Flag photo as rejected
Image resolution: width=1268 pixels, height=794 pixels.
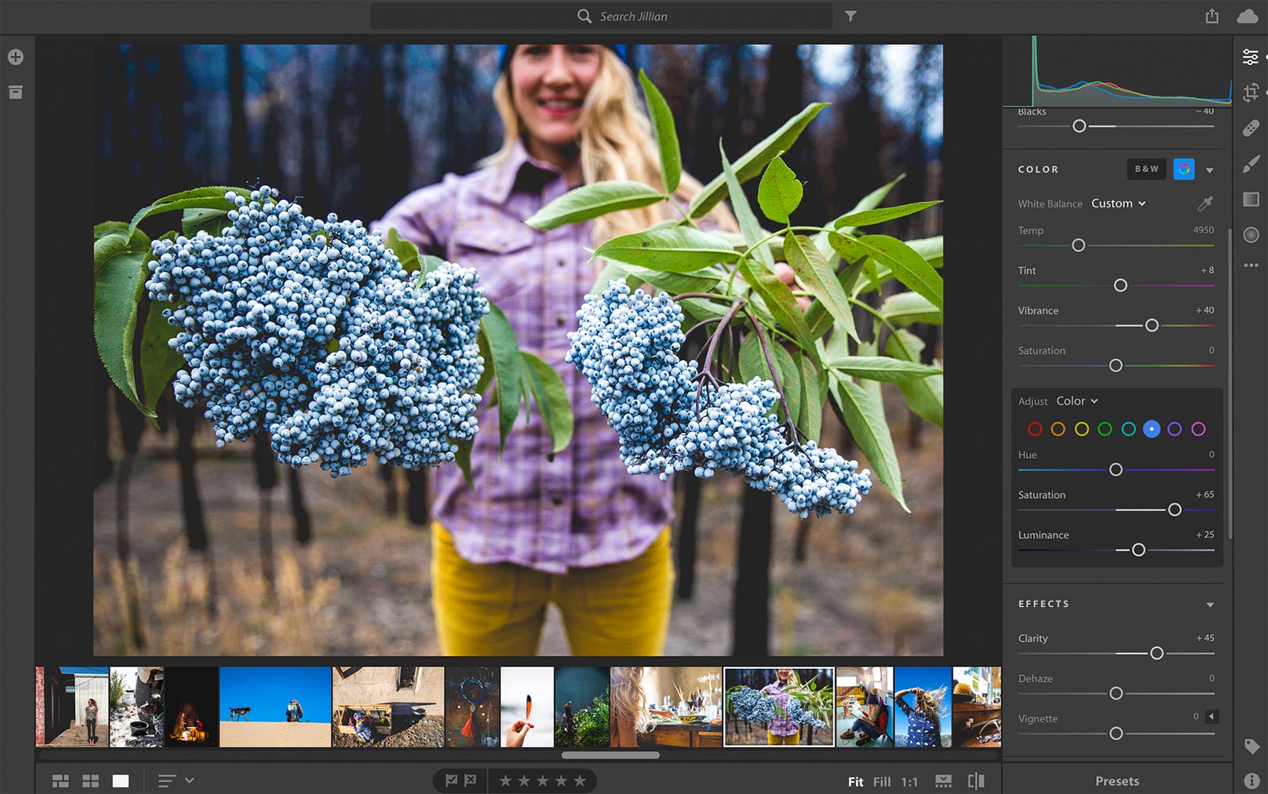tap(471, 780)
